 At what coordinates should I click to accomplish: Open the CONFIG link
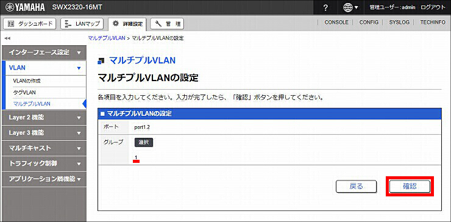[369, 22]
